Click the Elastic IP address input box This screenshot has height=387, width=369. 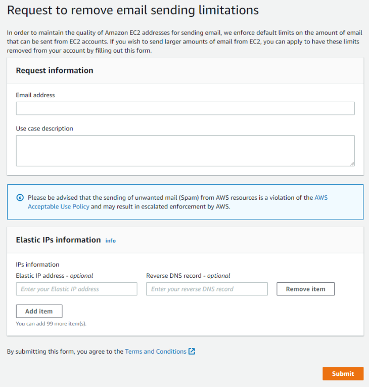77,289
